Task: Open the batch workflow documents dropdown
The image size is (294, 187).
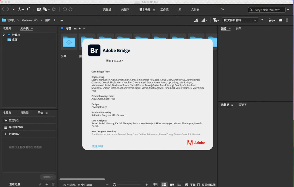Action: 46,9
